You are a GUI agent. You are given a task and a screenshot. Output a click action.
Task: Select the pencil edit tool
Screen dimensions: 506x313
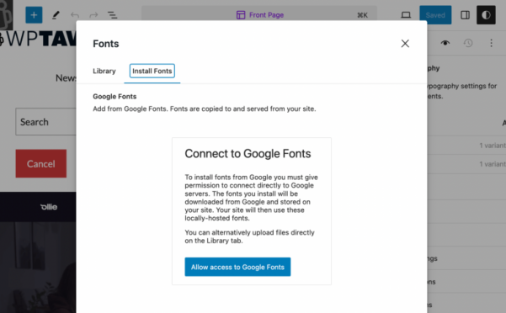(x=56, y=15)
